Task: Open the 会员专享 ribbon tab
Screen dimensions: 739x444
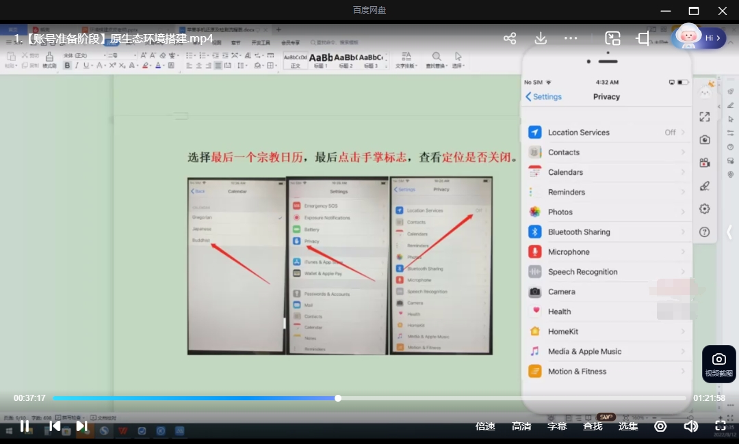Action: click(290, 43)
